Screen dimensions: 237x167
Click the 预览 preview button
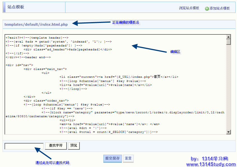point(74,145)
